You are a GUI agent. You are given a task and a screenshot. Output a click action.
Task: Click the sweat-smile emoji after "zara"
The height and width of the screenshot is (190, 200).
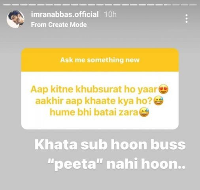[144, 112]
